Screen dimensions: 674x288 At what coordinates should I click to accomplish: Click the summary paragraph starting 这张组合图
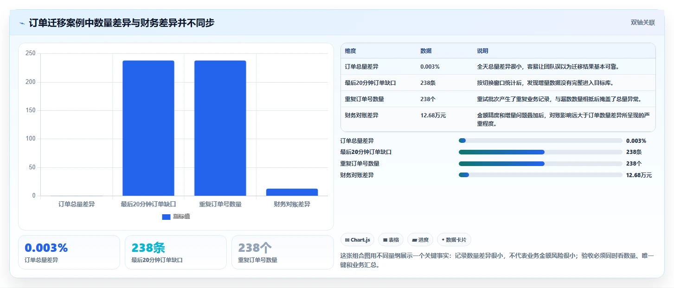click(x=497, y=261)
